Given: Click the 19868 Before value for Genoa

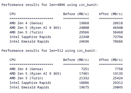Looking at the screenshot, I should coord(84,23).
